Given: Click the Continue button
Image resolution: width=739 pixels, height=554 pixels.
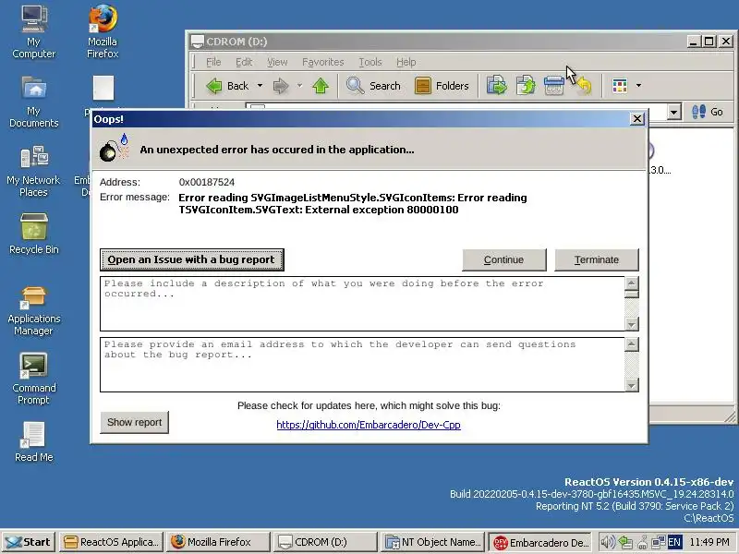Looking at the screenshot, I should click(x=503, y=260).
